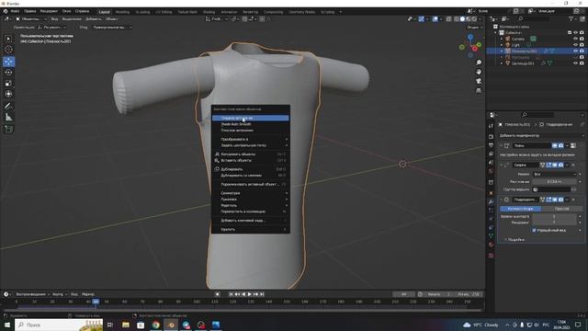Open the Object properties orange square tab
588x331 pixels.
click(491, 193)
